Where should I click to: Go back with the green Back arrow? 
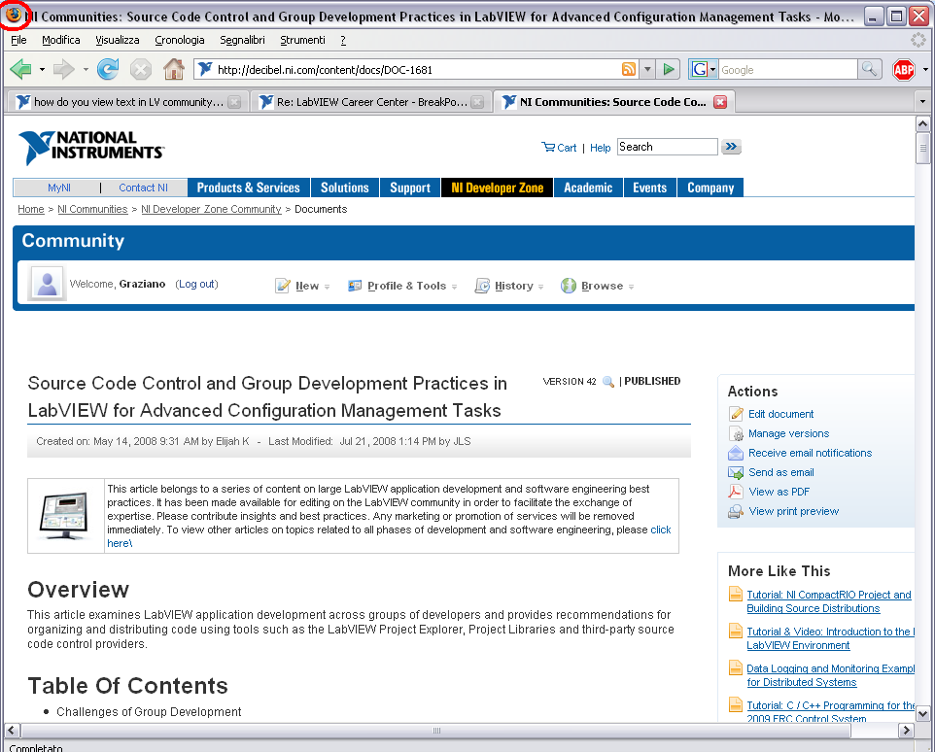[x=20, y=69]
